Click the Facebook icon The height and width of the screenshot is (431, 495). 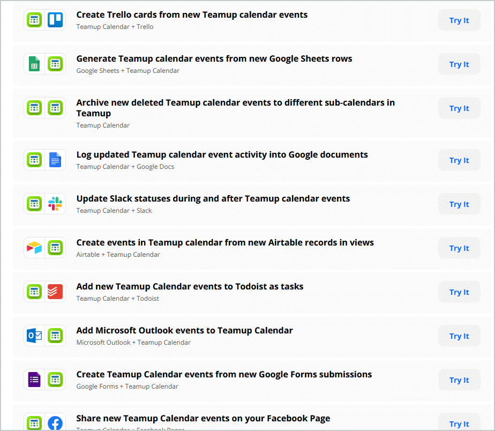coord(55,423)
